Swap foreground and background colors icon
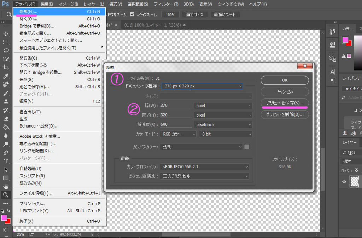The height and width of the screenshot is (238, 362). [x=8, y=211]
